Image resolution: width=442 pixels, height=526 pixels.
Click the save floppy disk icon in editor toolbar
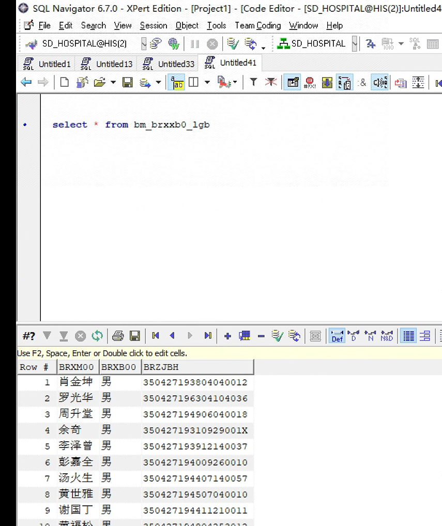point(128,82)
